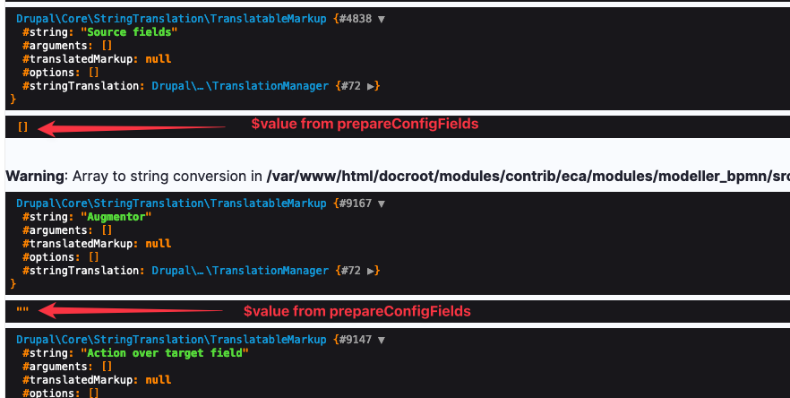Click the "Source fields" string value
This screenshot has width=790, height=398.
point(130,32)
